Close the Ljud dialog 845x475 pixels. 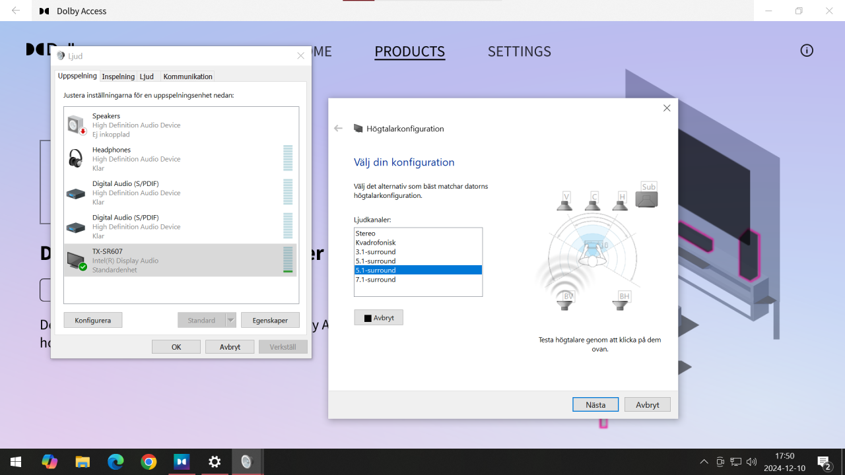tap(300, 56)
